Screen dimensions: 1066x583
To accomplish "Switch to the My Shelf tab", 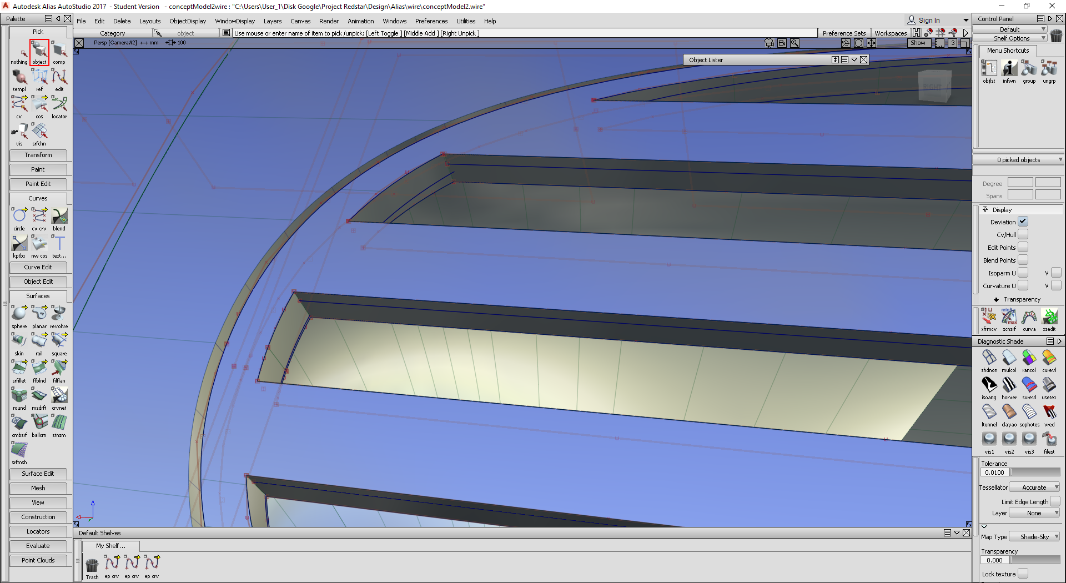I will pyautogui.click(x=110, y=546).
